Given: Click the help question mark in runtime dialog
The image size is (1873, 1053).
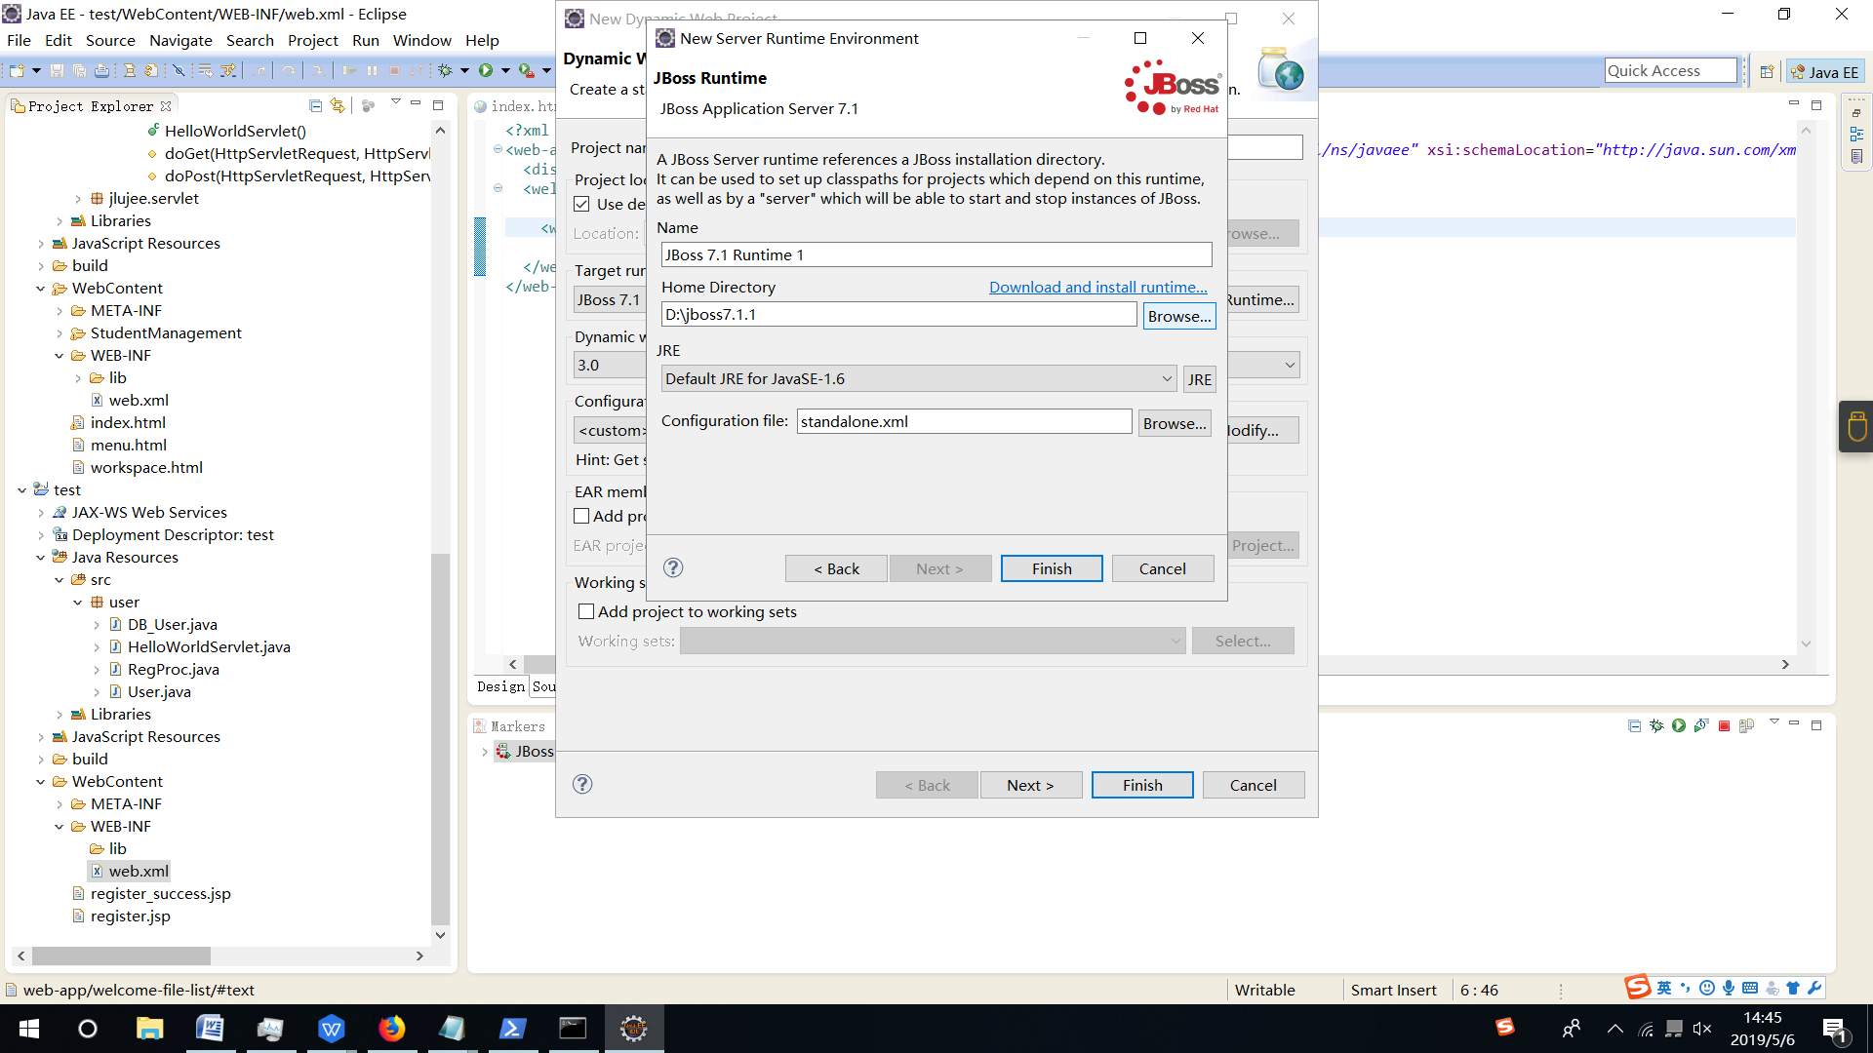Looking at the screenshot, I should tap(673, 567).
